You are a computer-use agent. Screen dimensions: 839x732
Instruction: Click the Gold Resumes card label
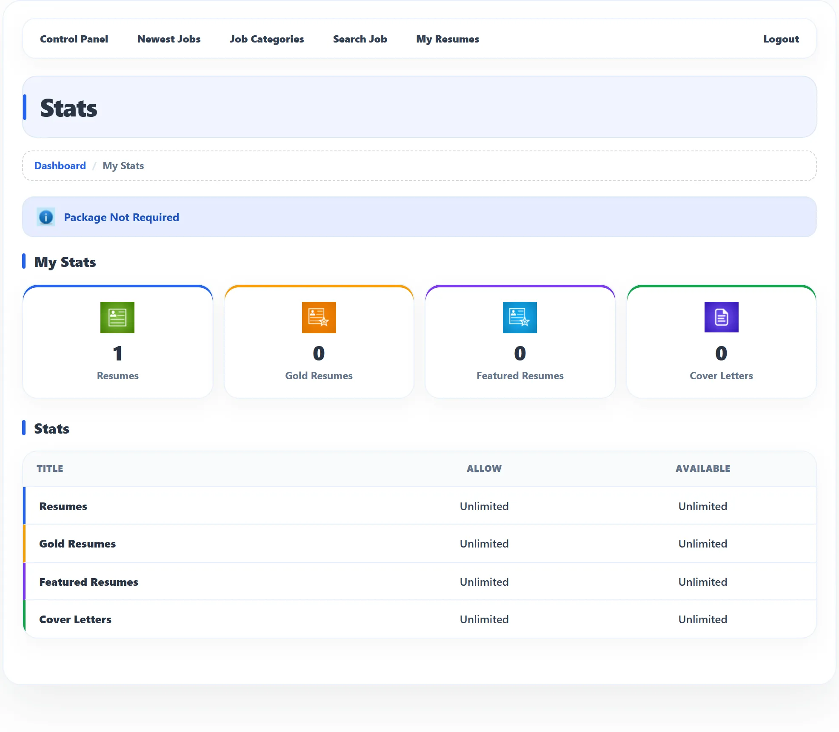(x=319, y=376)
